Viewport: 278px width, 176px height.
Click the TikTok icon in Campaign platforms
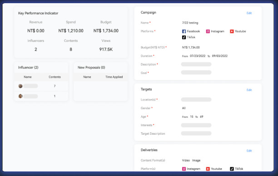[x=184, y=37]
